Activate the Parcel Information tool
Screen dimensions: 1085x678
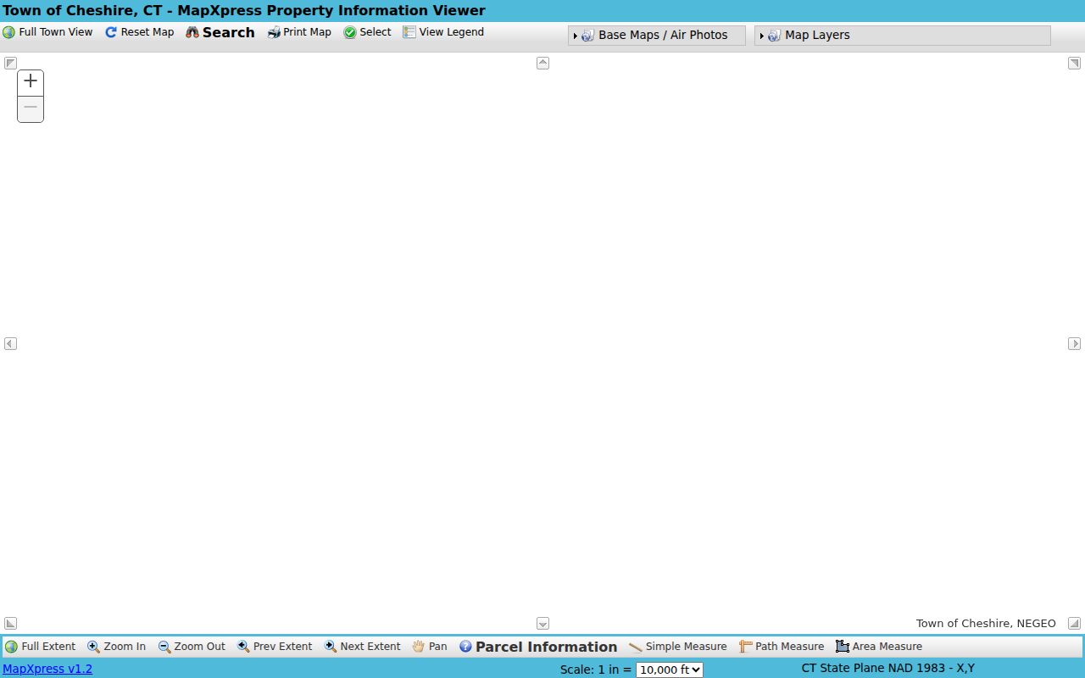(x=538, y=647)
